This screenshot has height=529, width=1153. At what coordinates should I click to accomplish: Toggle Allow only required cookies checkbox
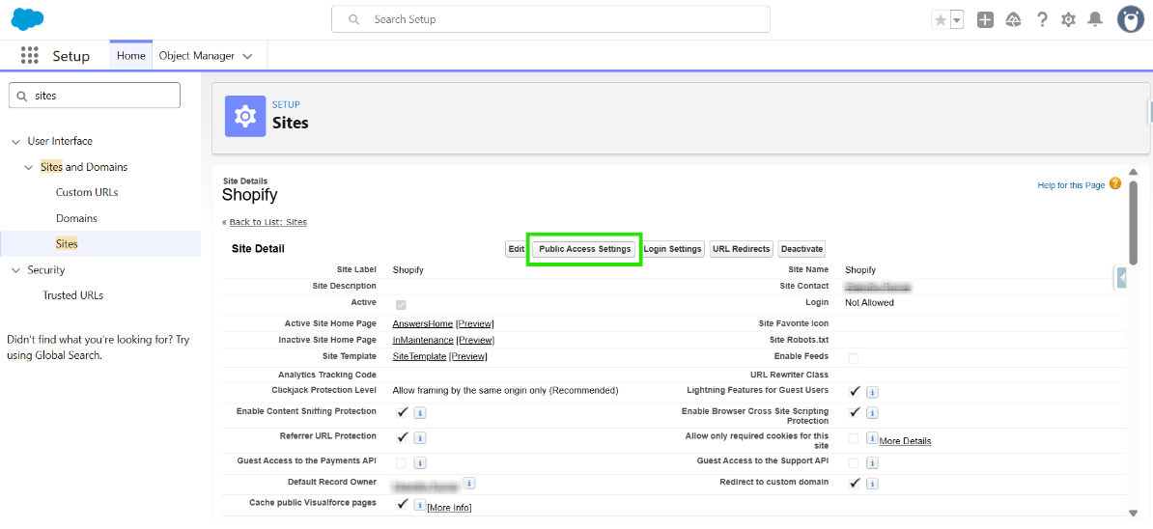854,438
